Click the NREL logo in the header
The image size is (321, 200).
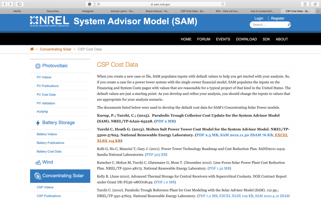coord(49,22)
